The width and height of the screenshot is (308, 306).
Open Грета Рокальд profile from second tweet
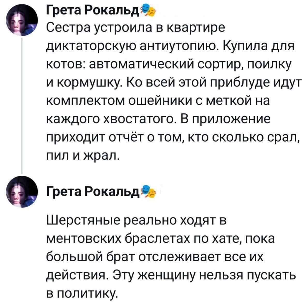click(92, 192)
